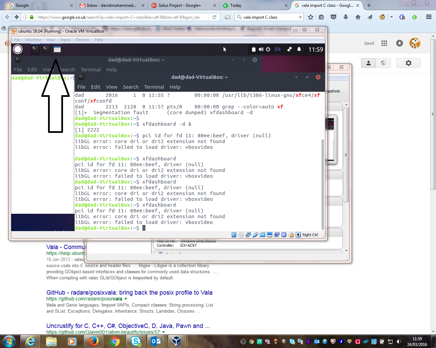Open EN keyboard layout indicator
Screen dimensions: 436x348
pos(278,49)
